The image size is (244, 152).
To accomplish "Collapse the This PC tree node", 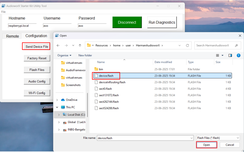I will coord(57,107).
